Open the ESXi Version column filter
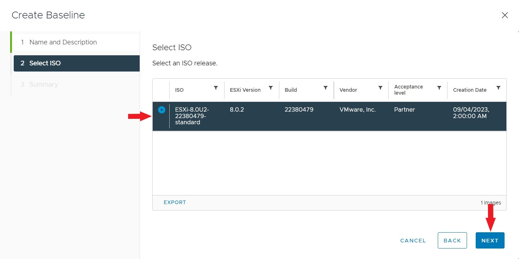The image size is (519, 259). 271,88
